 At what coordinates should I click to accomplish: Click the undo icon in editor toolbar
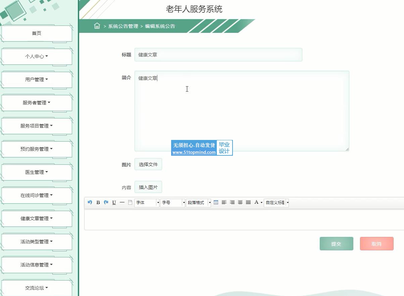pos(90,202)
